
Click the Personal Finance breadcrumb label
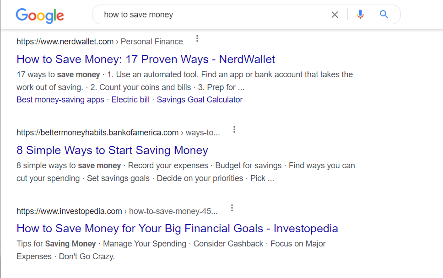click(x=151, y=41)
